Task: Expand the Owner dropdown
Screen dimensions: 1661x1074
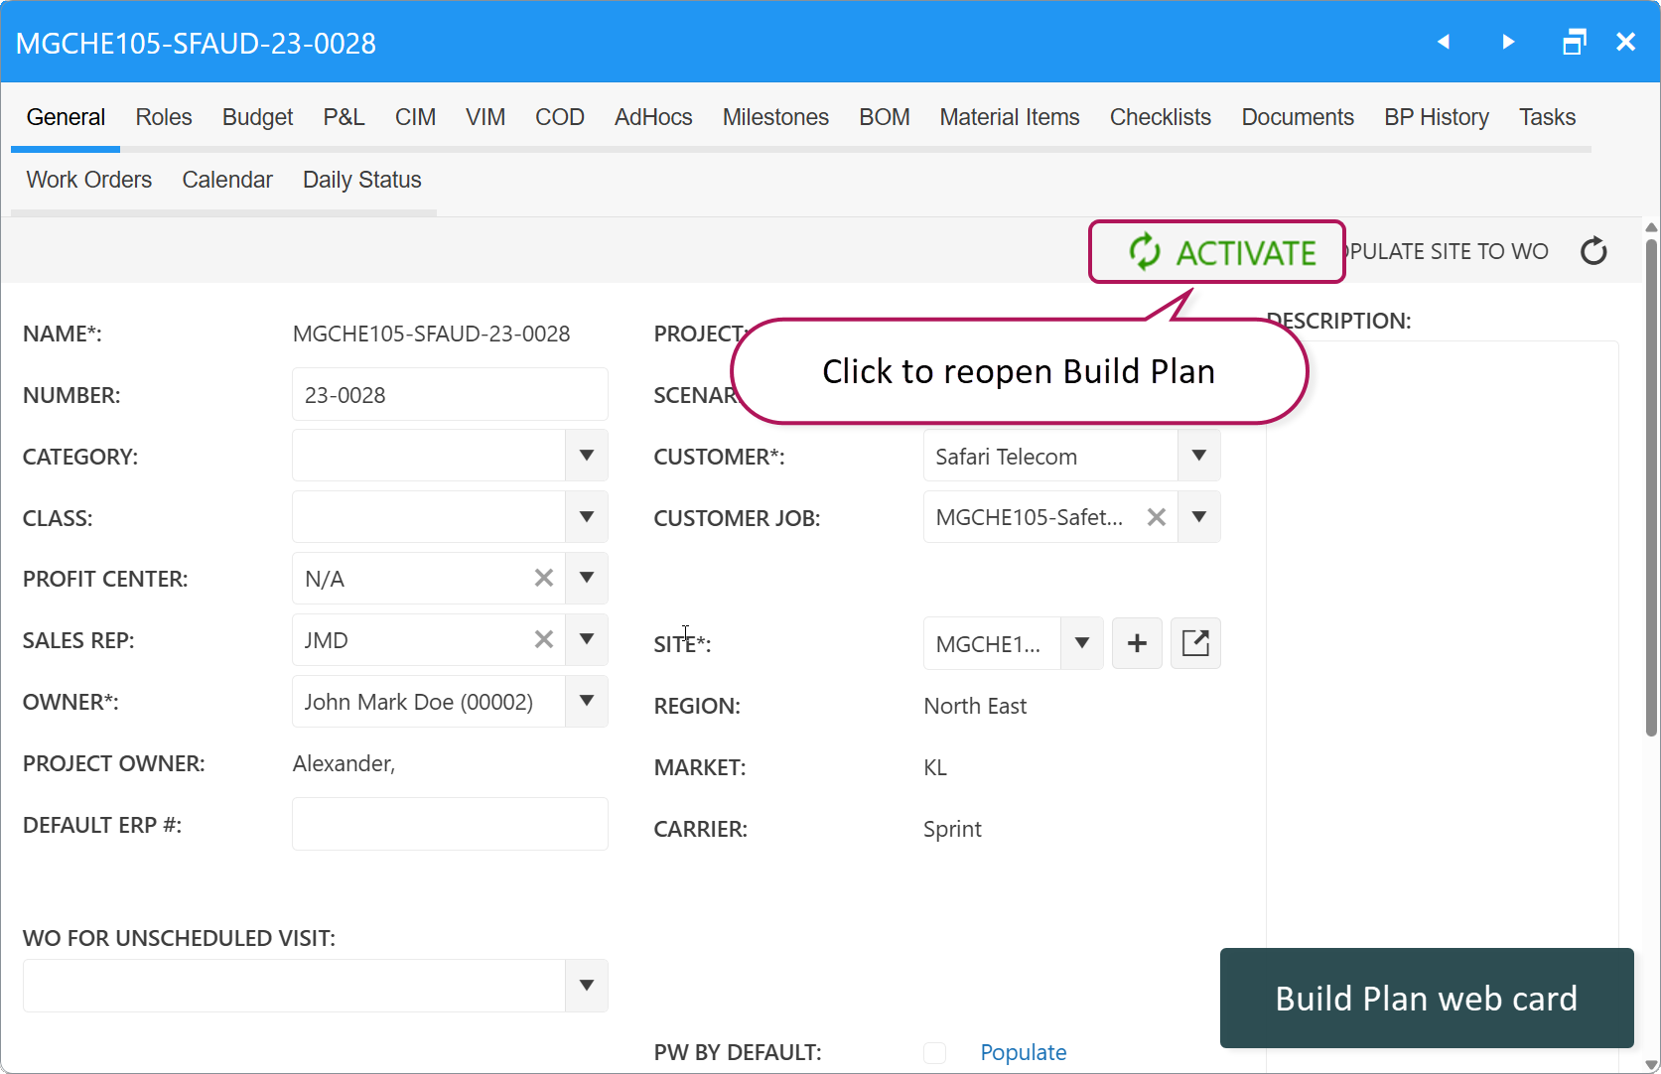Action: pos(587,702)
